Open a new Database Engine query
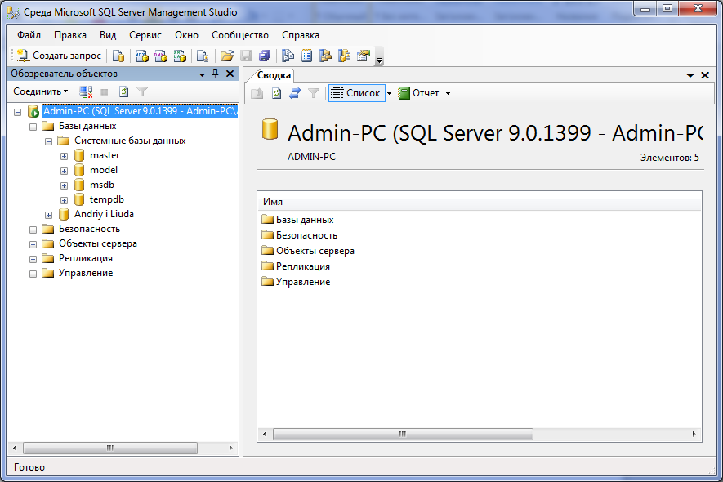 [118, 56]
